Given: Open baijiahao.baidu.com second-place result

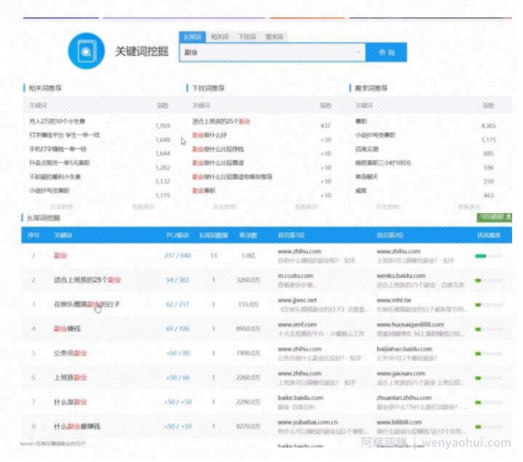Looking at the screenshot, I should tap(404, 349).
